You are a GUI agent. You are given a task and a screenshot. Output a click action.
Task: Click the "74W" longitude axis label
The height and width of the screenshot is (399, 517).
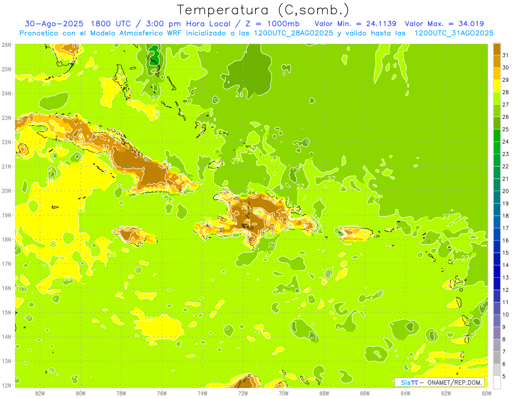(x=202, y=393)
